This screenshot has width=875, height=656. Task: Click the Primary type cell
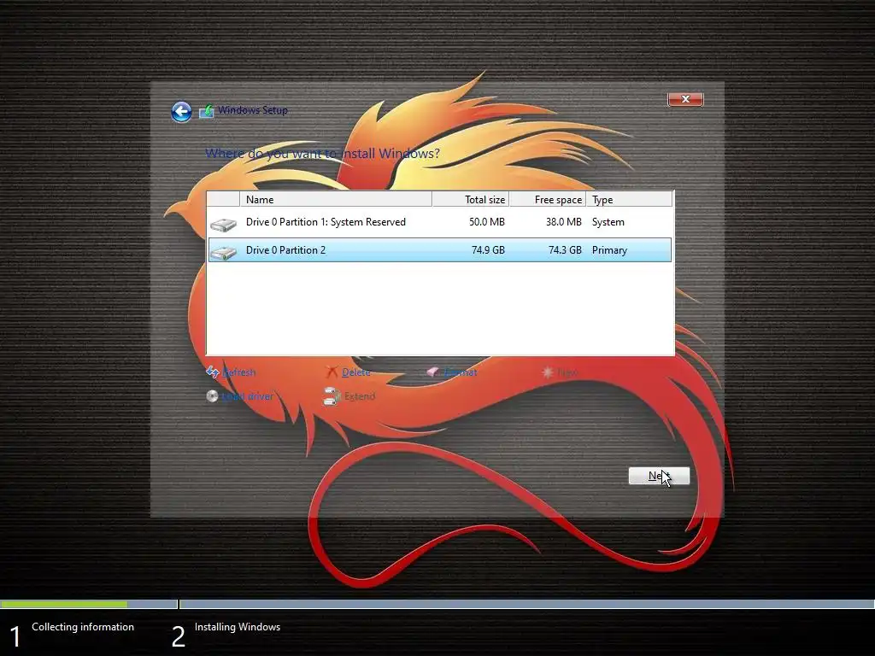click(609, 250)
